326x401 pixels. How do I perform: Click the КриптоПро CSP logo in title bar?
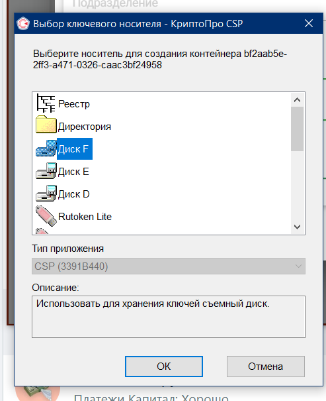click(x=23, y=23)
